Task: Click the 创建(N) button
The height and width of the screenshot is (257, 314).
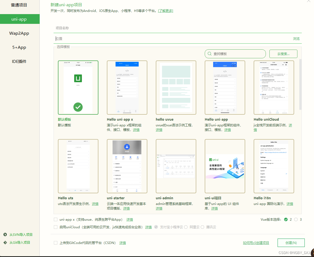Action: tap(291, 243)
